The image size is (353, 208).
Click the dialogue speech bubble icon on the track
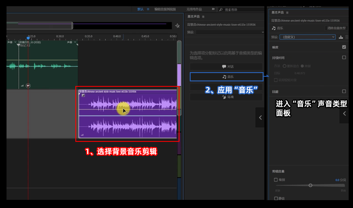point(28,85)
